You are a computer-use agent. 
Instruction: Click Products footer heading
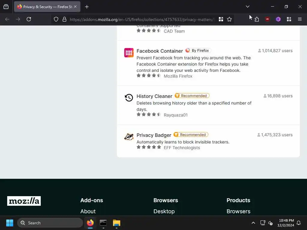[238, 200]
